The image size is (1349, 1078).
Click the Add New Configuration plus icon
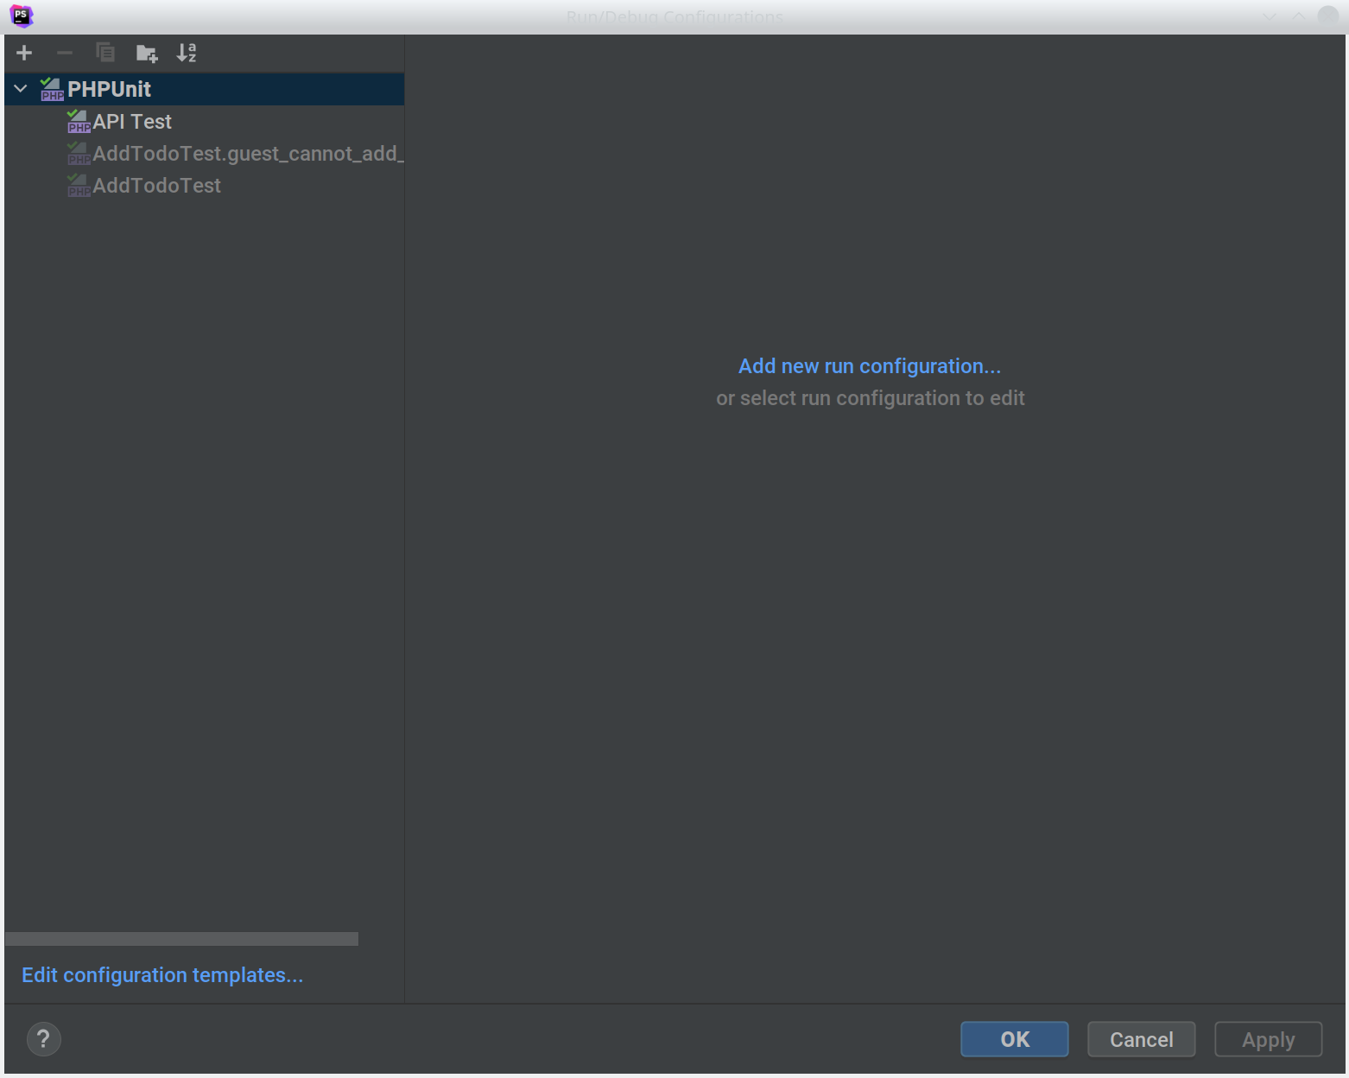click(24, 53)
